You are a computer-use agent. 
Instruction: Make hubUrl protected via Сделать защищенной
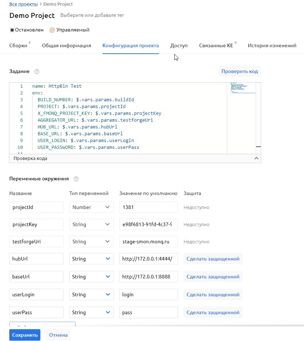click(213, 259)
